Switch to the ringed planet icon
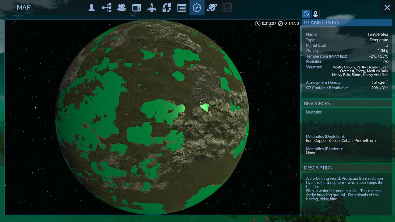Image resolution: width=395 pixels, height=222 pixels. [212, 8]
